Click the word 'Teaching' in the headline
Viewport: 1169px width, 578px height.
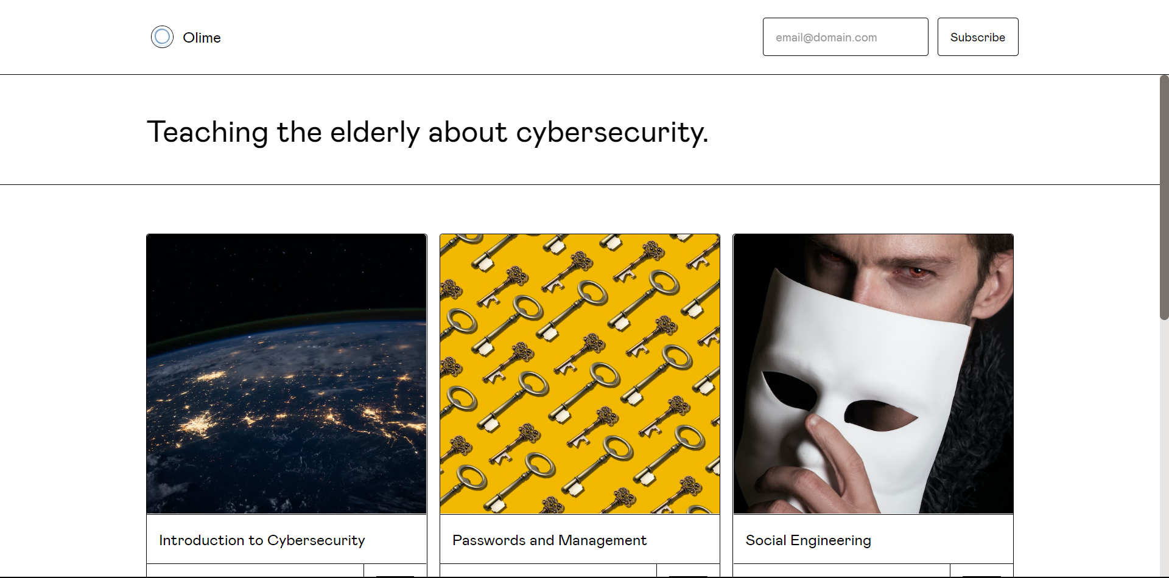click(208, 132)
